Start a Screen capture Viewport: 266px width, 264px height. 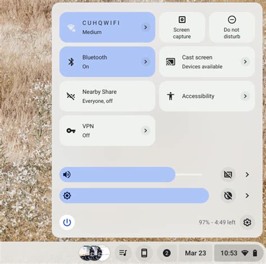182,27
